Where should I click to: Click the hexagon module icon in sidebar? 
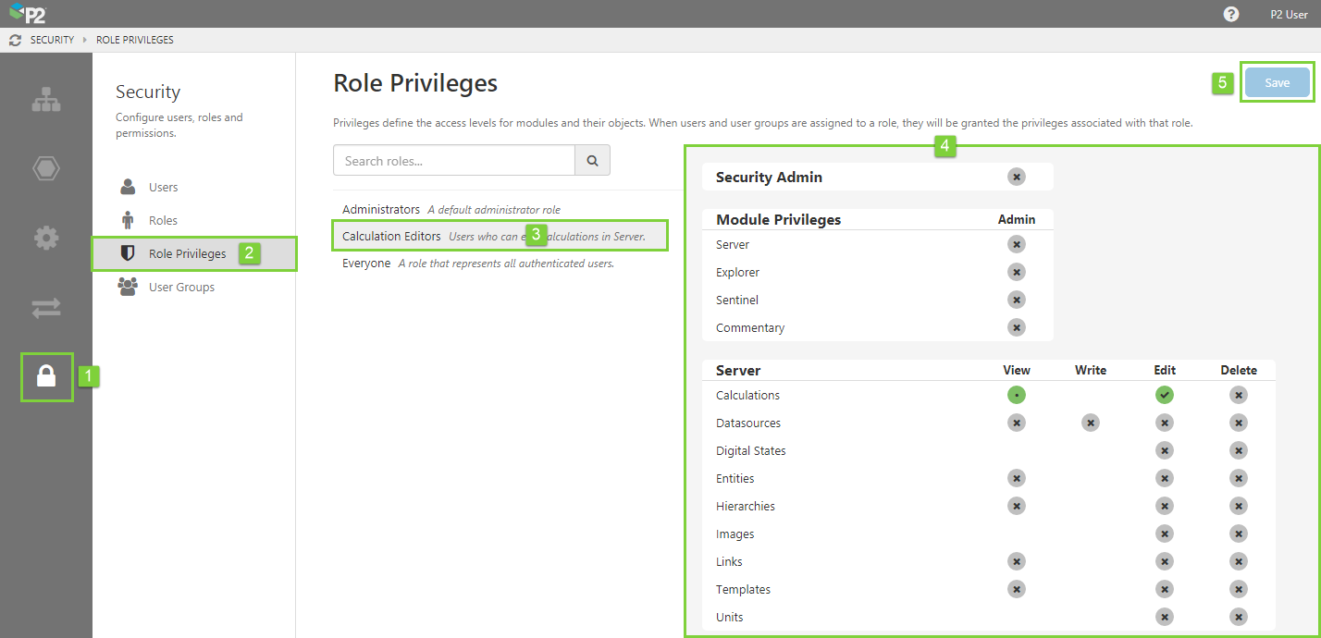tap(46, 168)
